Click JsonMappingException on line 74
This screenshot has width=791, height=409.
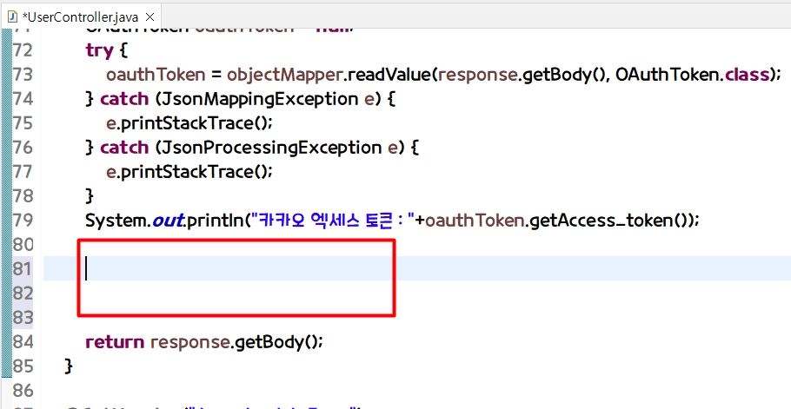coord(259,99)
